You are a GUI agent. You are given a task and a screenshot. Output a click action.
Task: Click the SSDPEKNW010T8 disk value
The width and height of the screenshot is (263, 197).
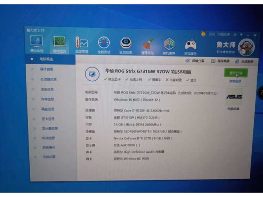click(x=148, y=131)
